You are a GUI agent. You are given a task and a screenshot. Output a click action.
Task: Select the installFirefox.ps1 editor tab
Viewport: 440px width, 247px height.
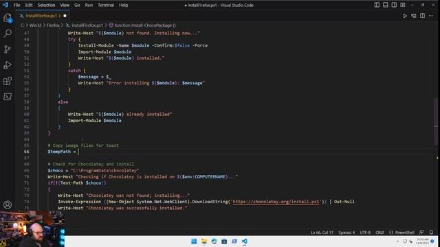42,16
